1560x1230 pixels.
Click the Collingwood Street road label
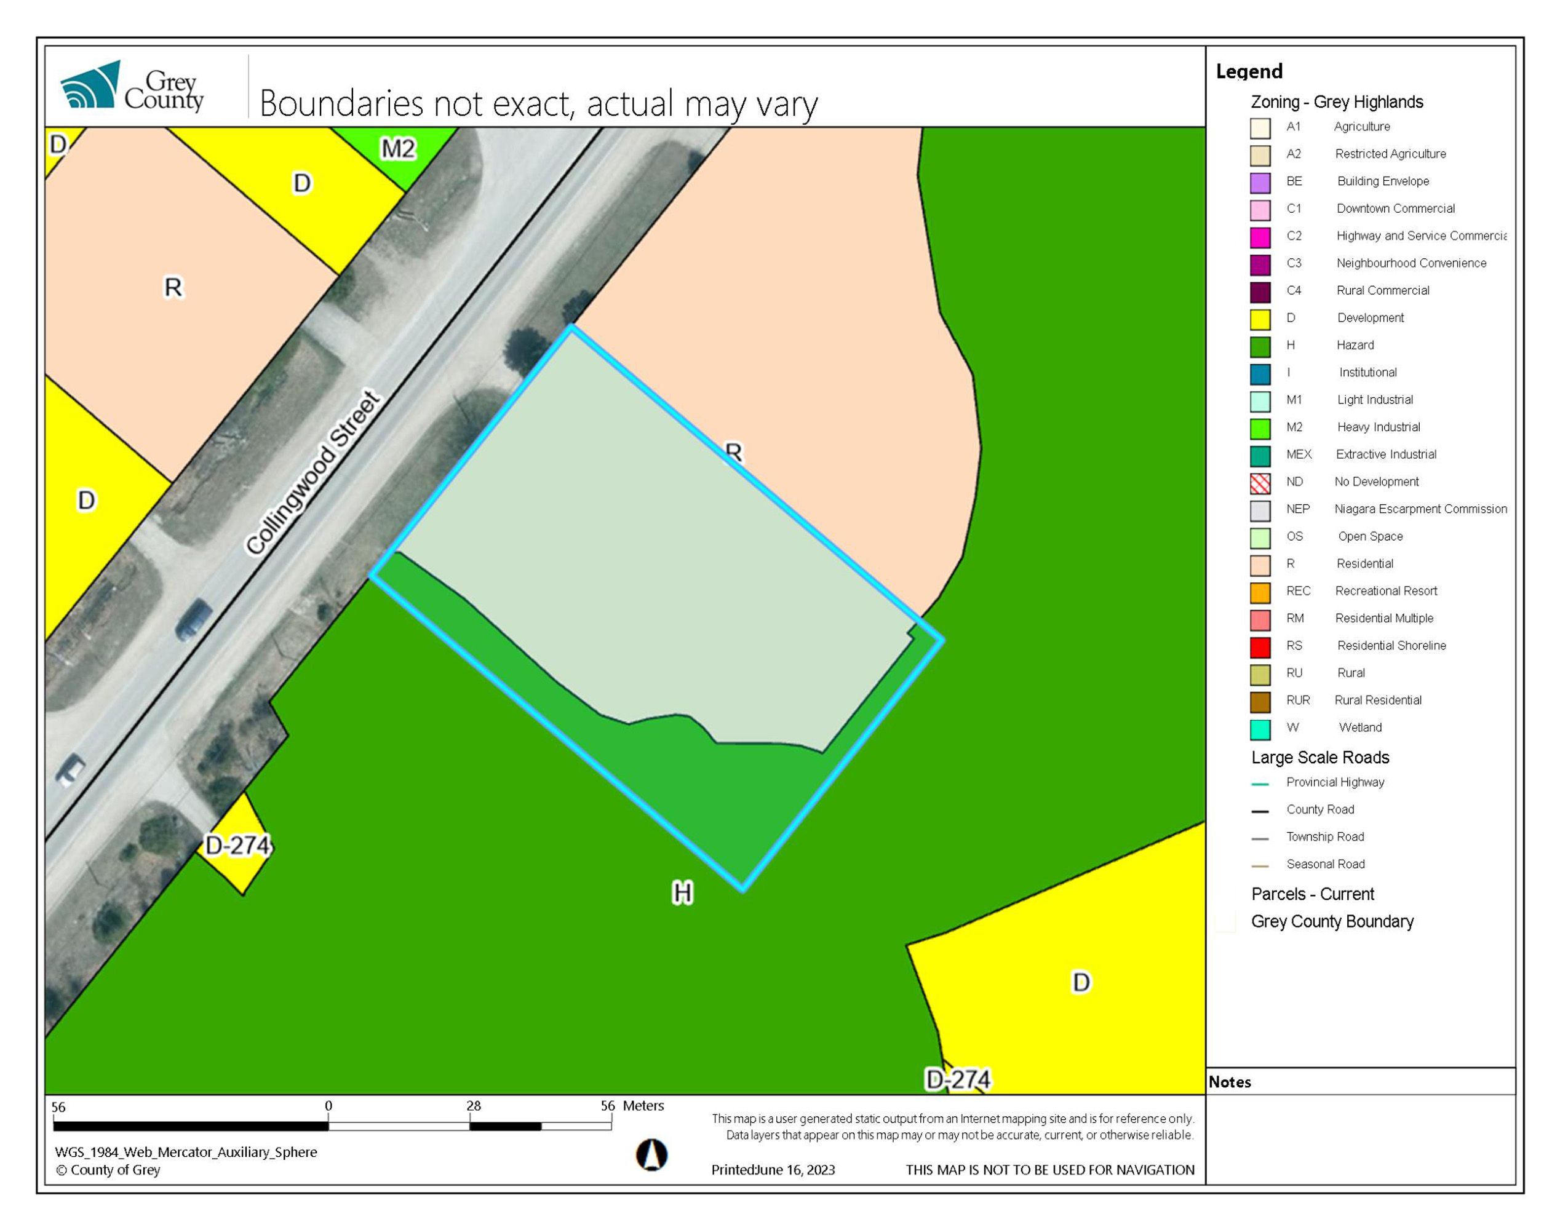(312, 473)
